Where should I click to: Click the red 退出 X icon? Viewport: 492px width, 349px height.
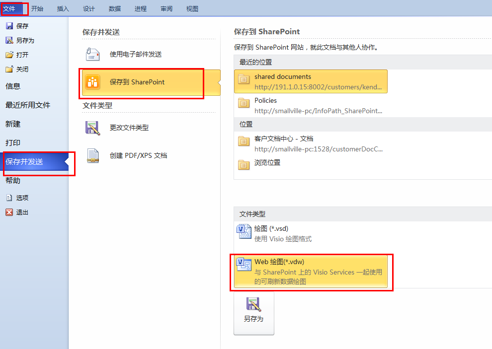point(9,212)
